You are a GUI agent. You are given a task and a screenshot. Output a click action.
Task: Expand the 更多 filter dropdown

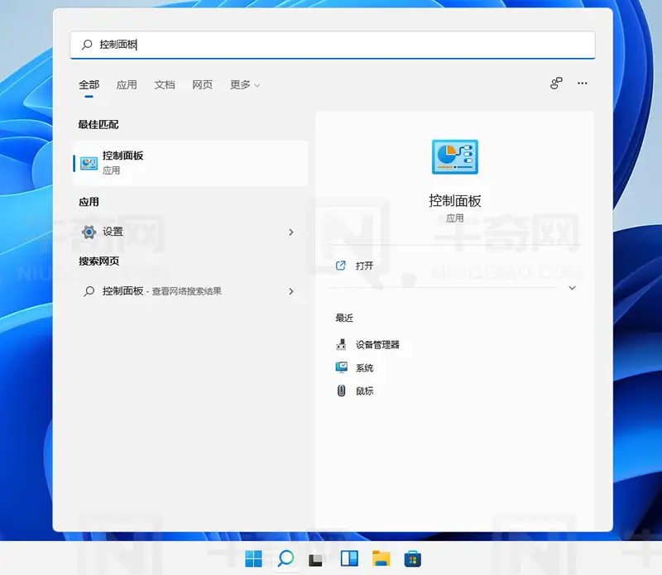click(x=245, y=85)
